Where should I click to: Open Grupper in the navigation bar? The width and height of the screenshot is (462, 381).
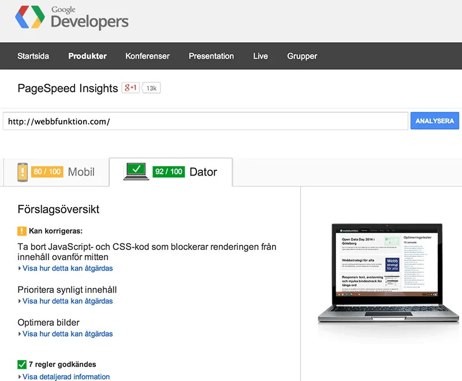pyautogui.click(x=302, y=56)
